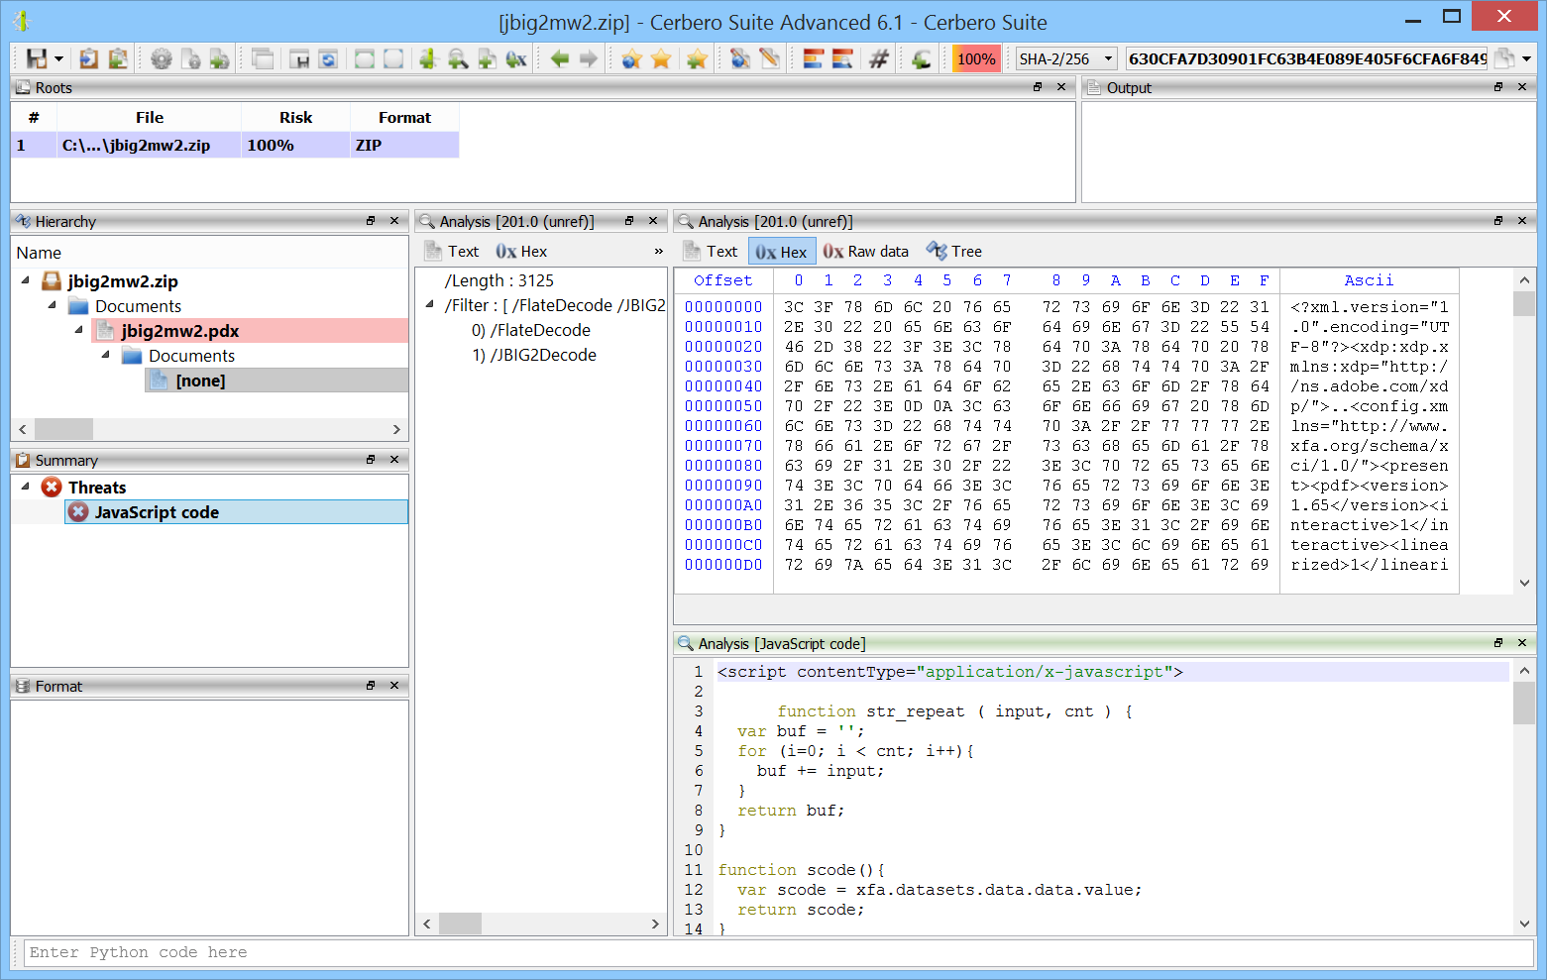
Task: Click the clipboard with green plus icon
Action: [x=118, y=58]
